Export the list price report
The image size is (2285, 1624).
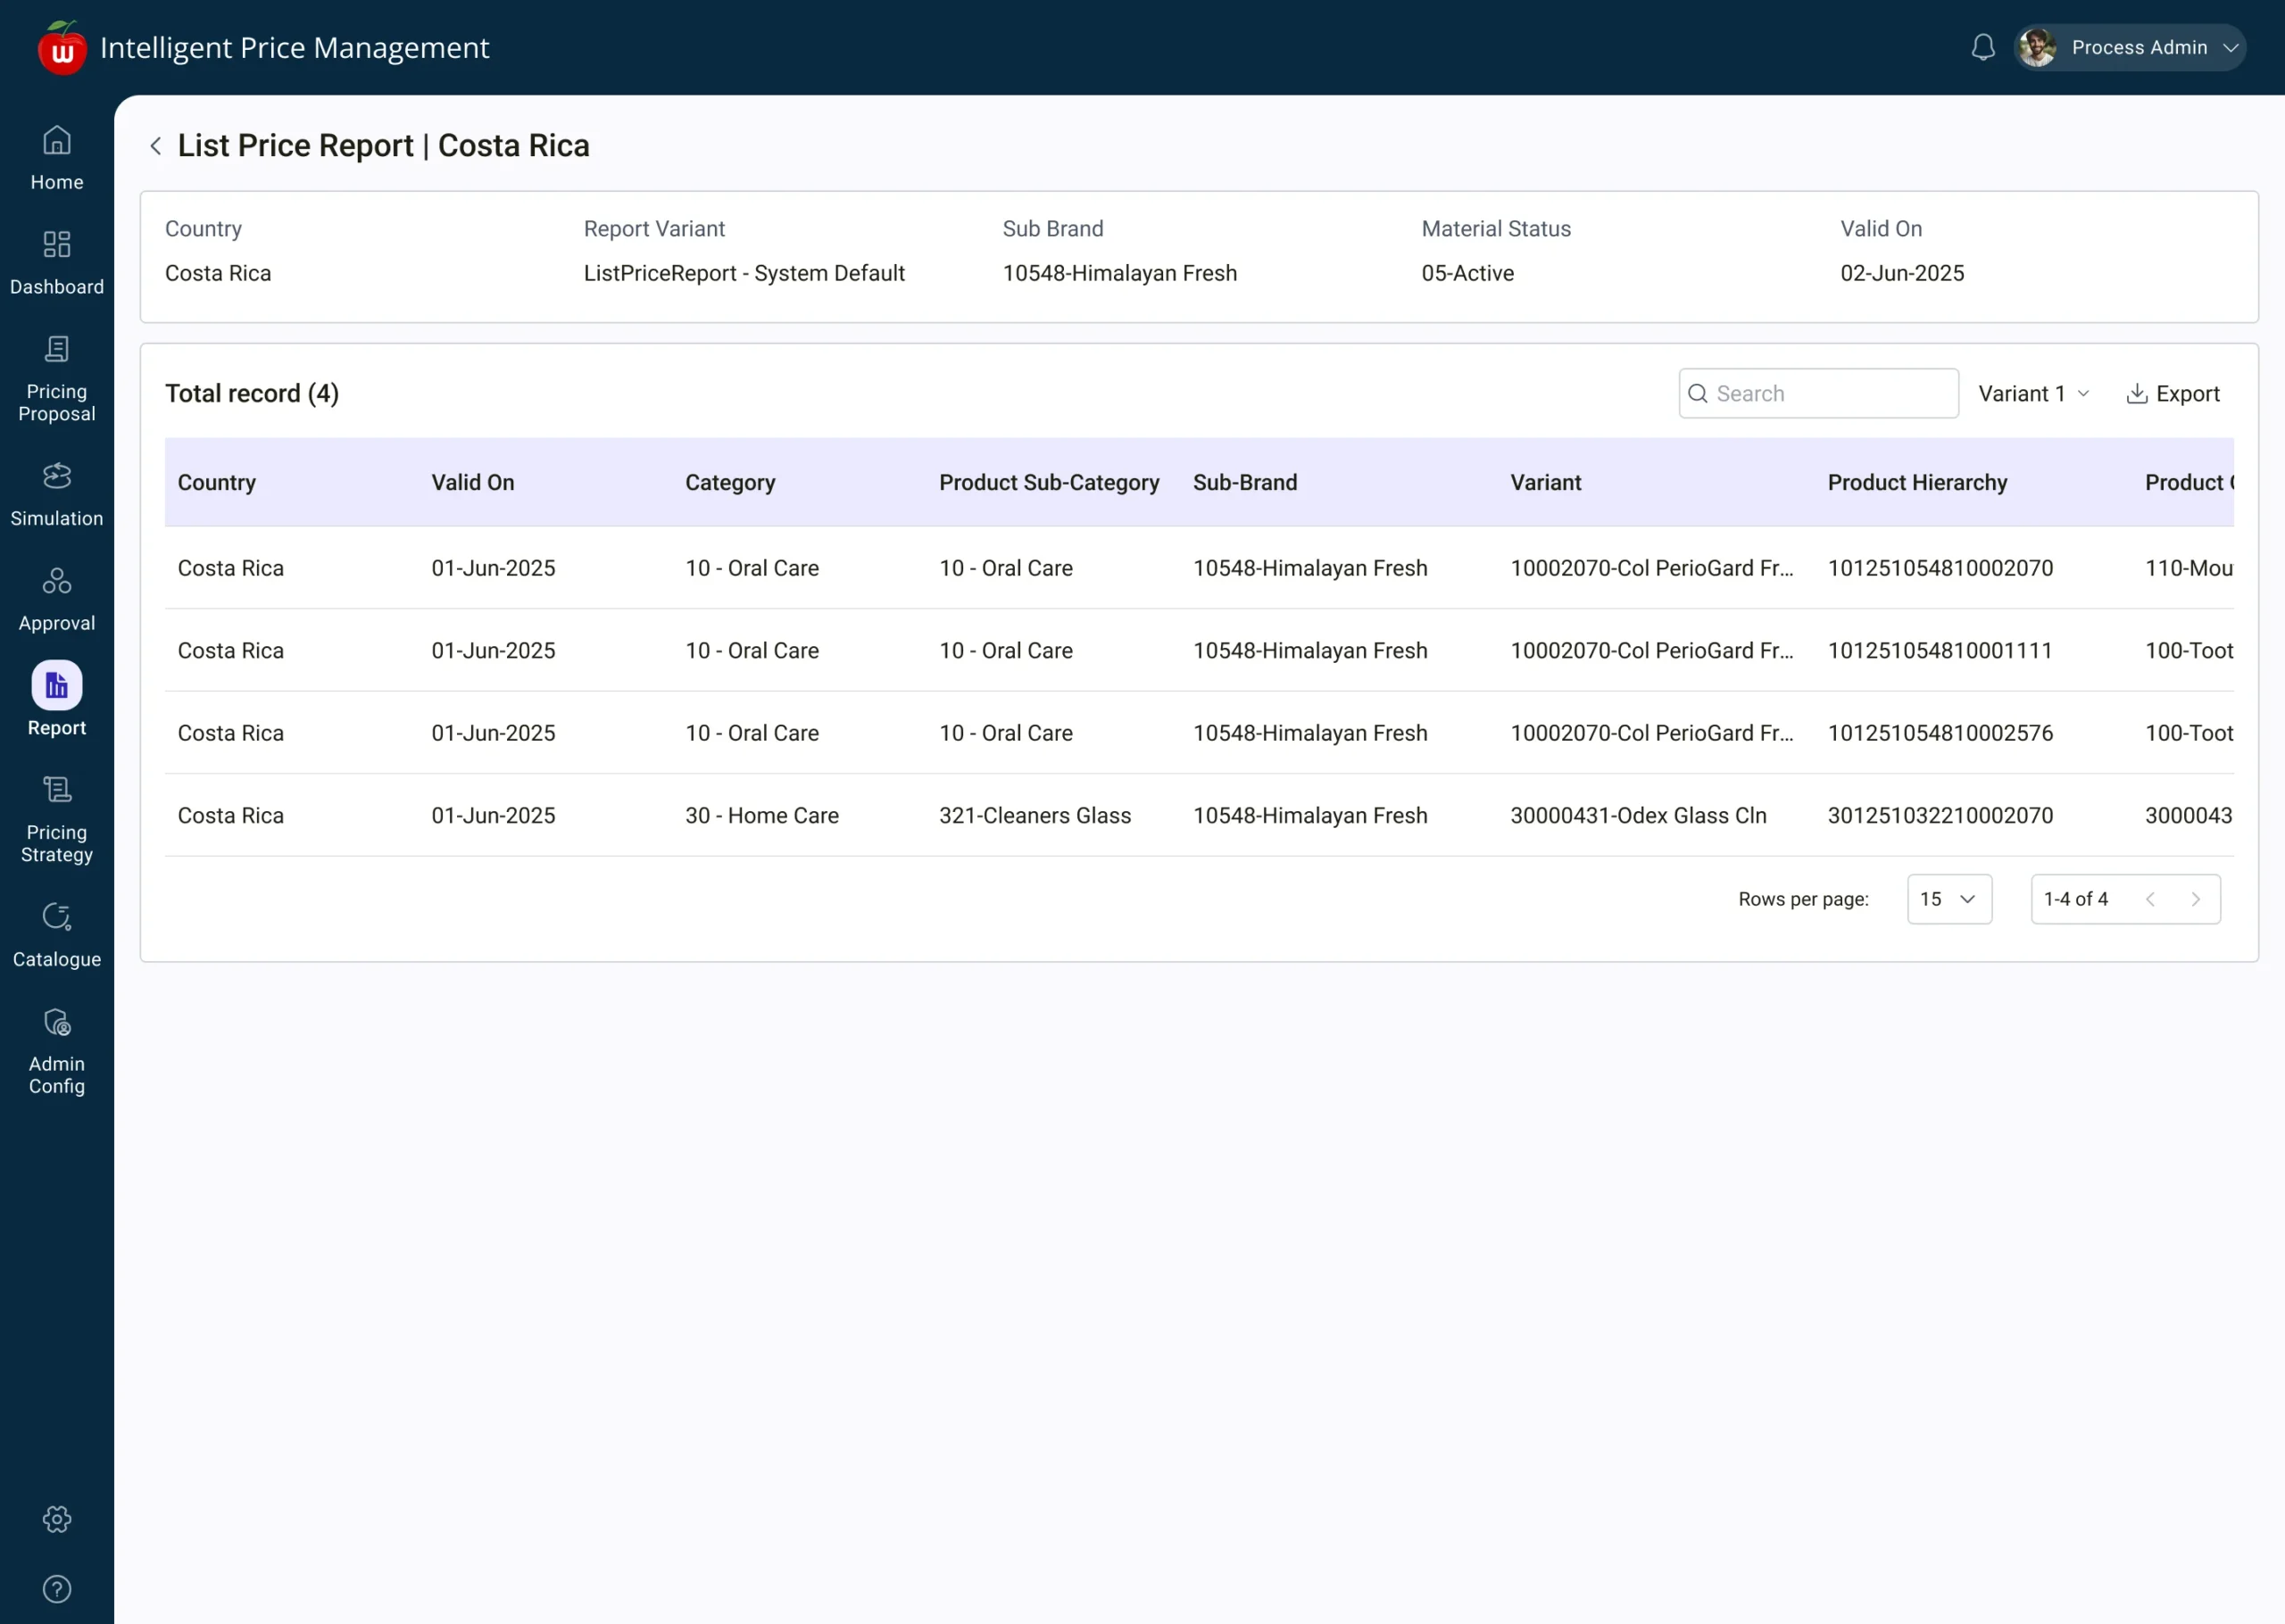point(2172,394)
